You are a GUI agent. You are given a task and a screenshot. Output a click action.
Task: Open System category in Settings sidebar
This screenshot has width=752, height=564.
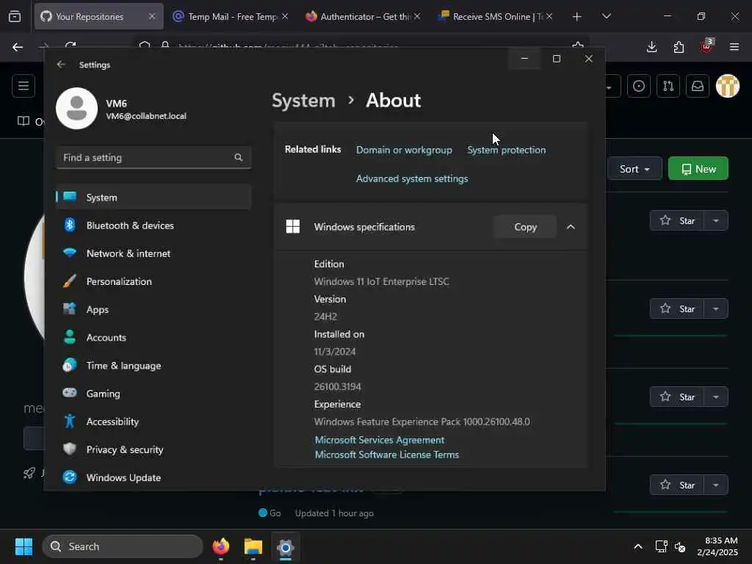point(153,197)
